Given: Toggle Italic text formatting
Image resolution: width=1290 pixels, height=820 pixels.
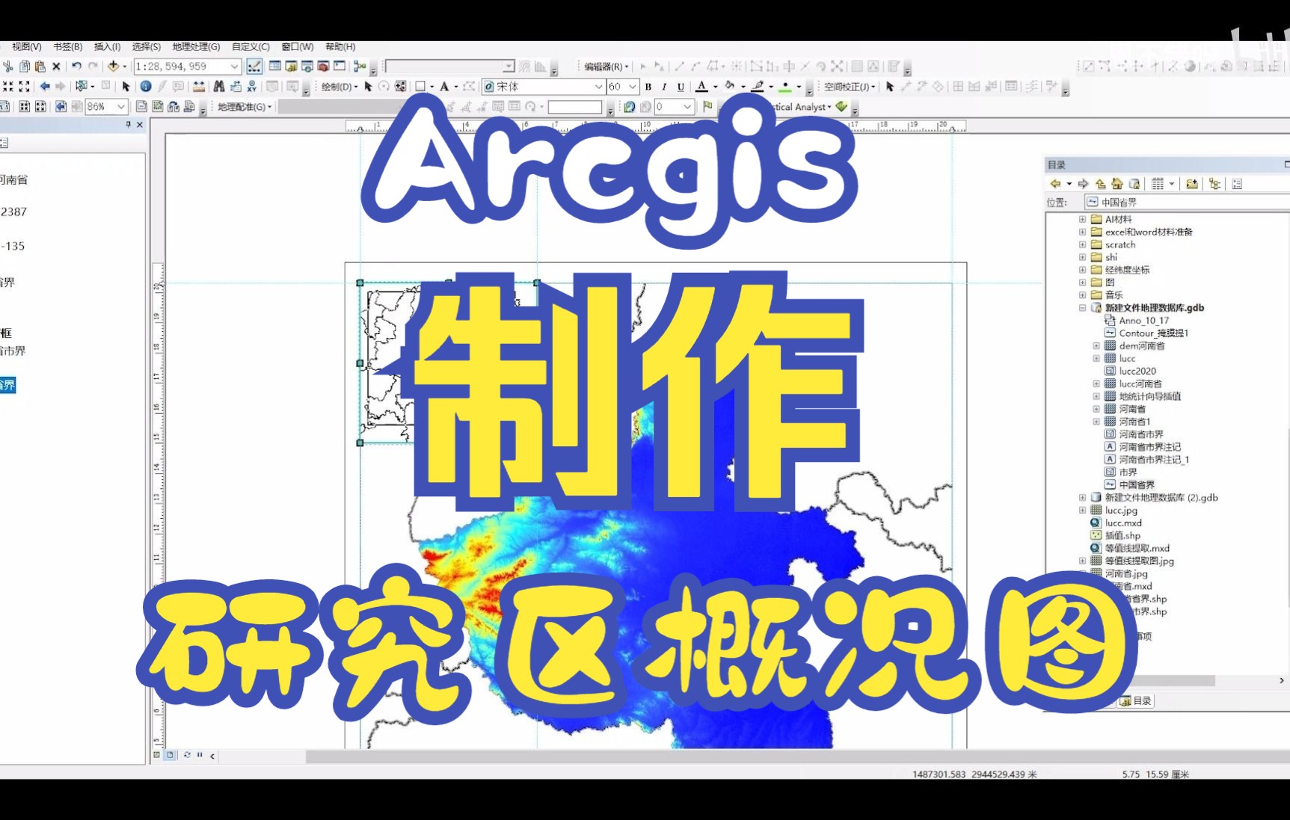Looking at the screenshot, I should [664, 87].
